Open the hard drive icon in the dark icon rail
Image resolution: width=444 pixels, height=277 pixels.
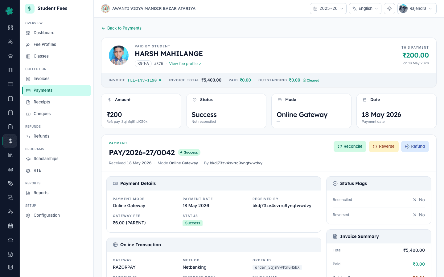10,240
